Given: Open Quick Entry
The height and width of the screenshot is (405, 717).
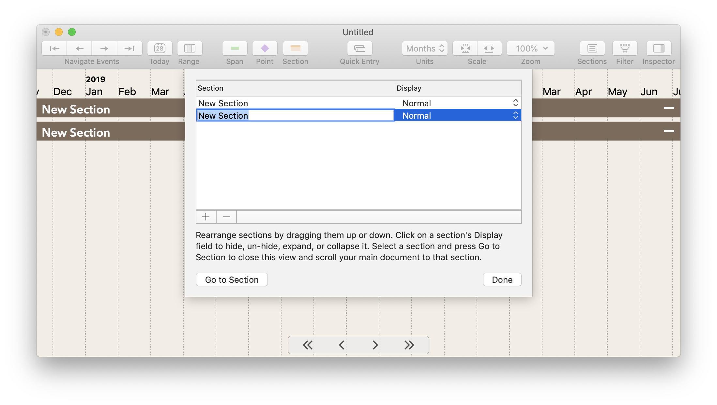Looking at the screenshot, I should 359,48.
